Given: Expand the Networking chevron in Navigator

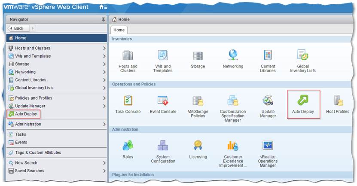Looking at the screenshot, I should tap(104, 72).
